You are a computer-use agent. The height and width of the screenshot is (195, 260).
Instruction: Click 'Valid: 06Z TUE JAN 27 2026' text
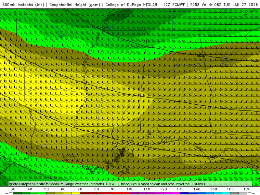coord(230,5)
